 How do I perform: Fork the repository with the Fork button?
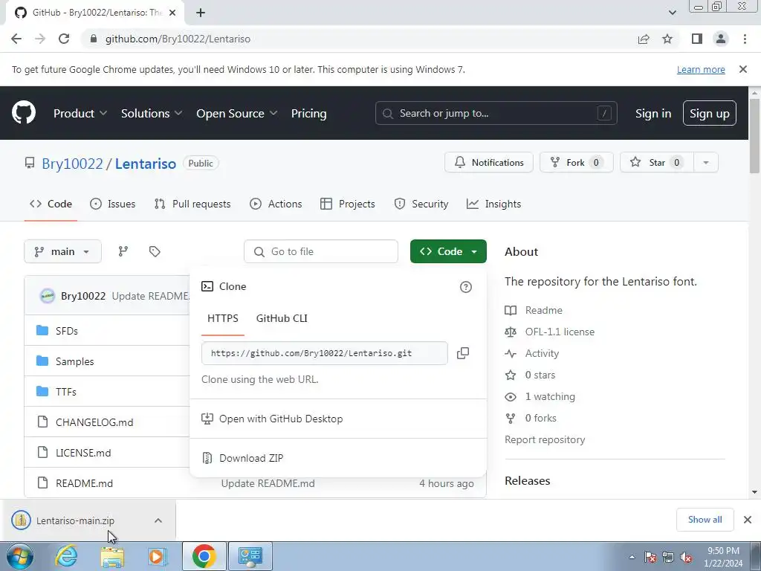[x=577, y=163]
